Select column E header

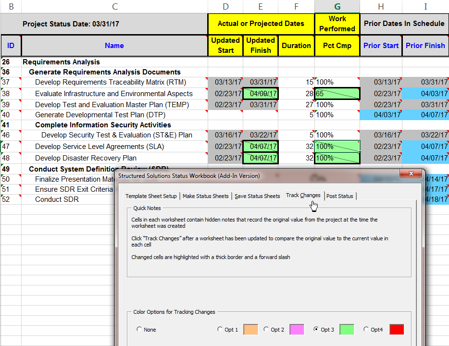tap(261, 6)
